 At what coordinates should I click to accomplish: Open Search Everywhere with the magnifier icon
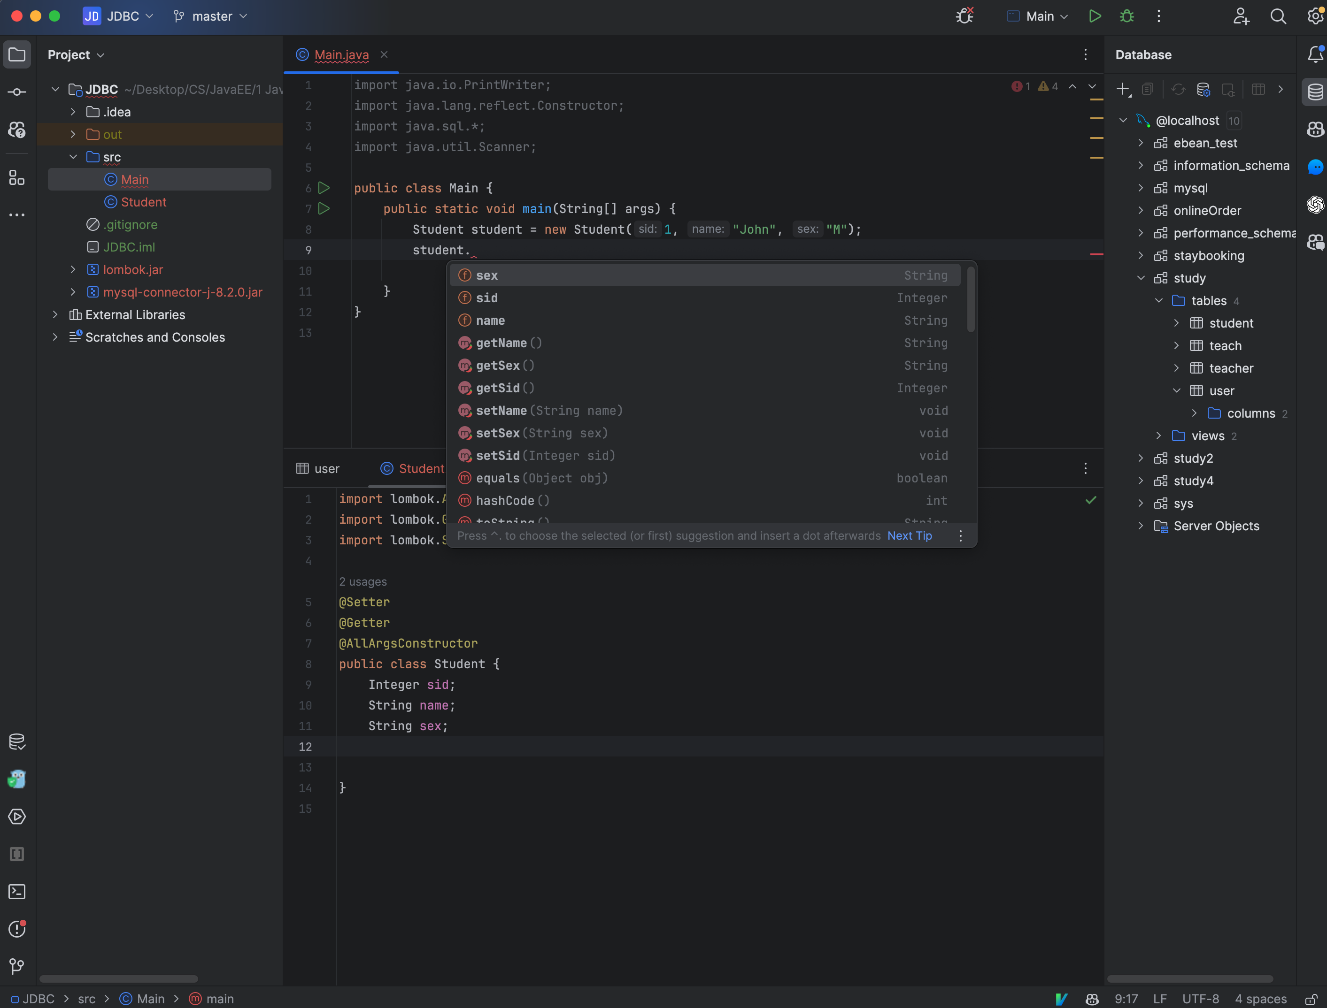[x=1278, y=16]
